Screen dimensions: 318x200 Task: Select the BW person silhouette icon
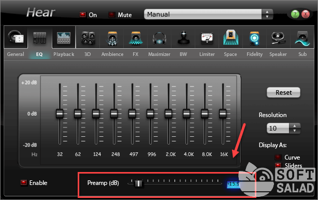[183, 38]
